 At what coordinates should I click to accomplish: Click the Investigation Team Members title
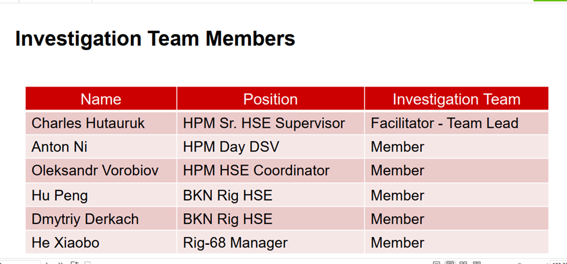point(155,39)
